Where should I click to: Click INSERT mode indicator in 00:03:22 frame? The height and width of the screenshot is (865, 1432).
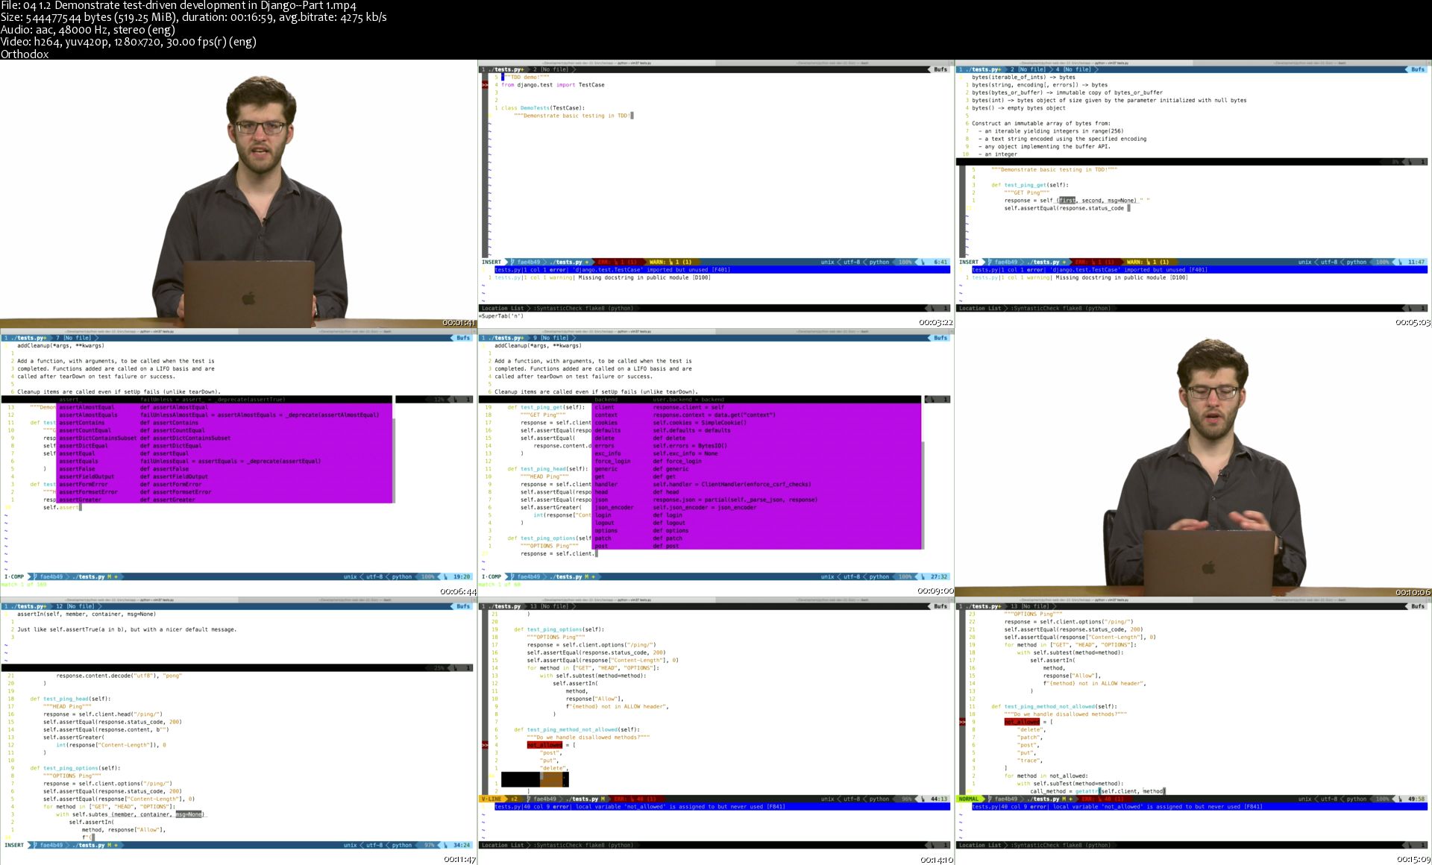(492, 262)
